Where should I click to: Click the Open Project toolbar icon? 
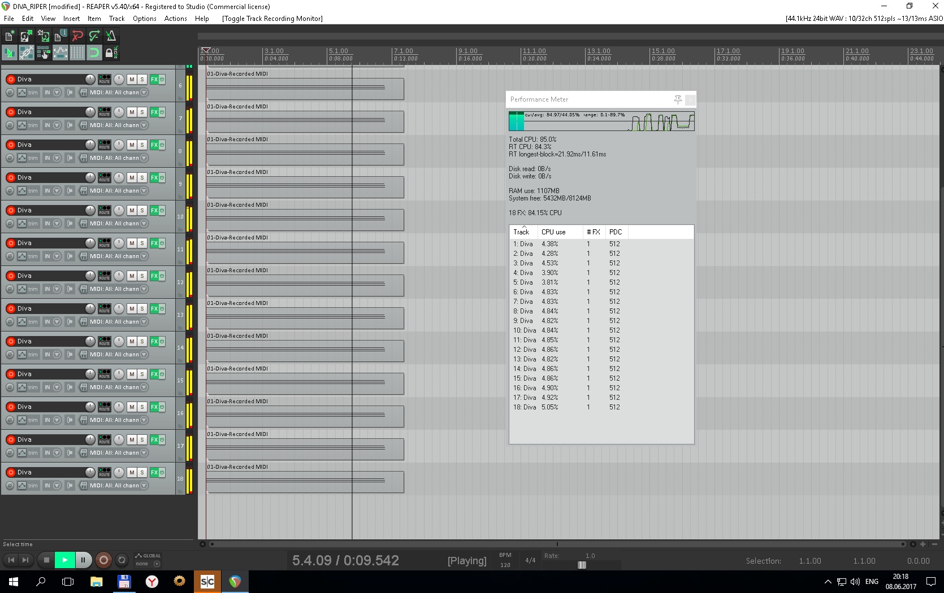(x=26, y=36)
